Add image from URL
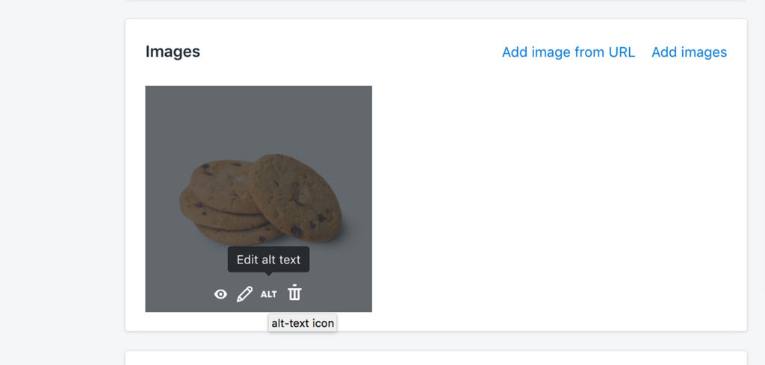The image size is (765, 365). click(569, 52)
